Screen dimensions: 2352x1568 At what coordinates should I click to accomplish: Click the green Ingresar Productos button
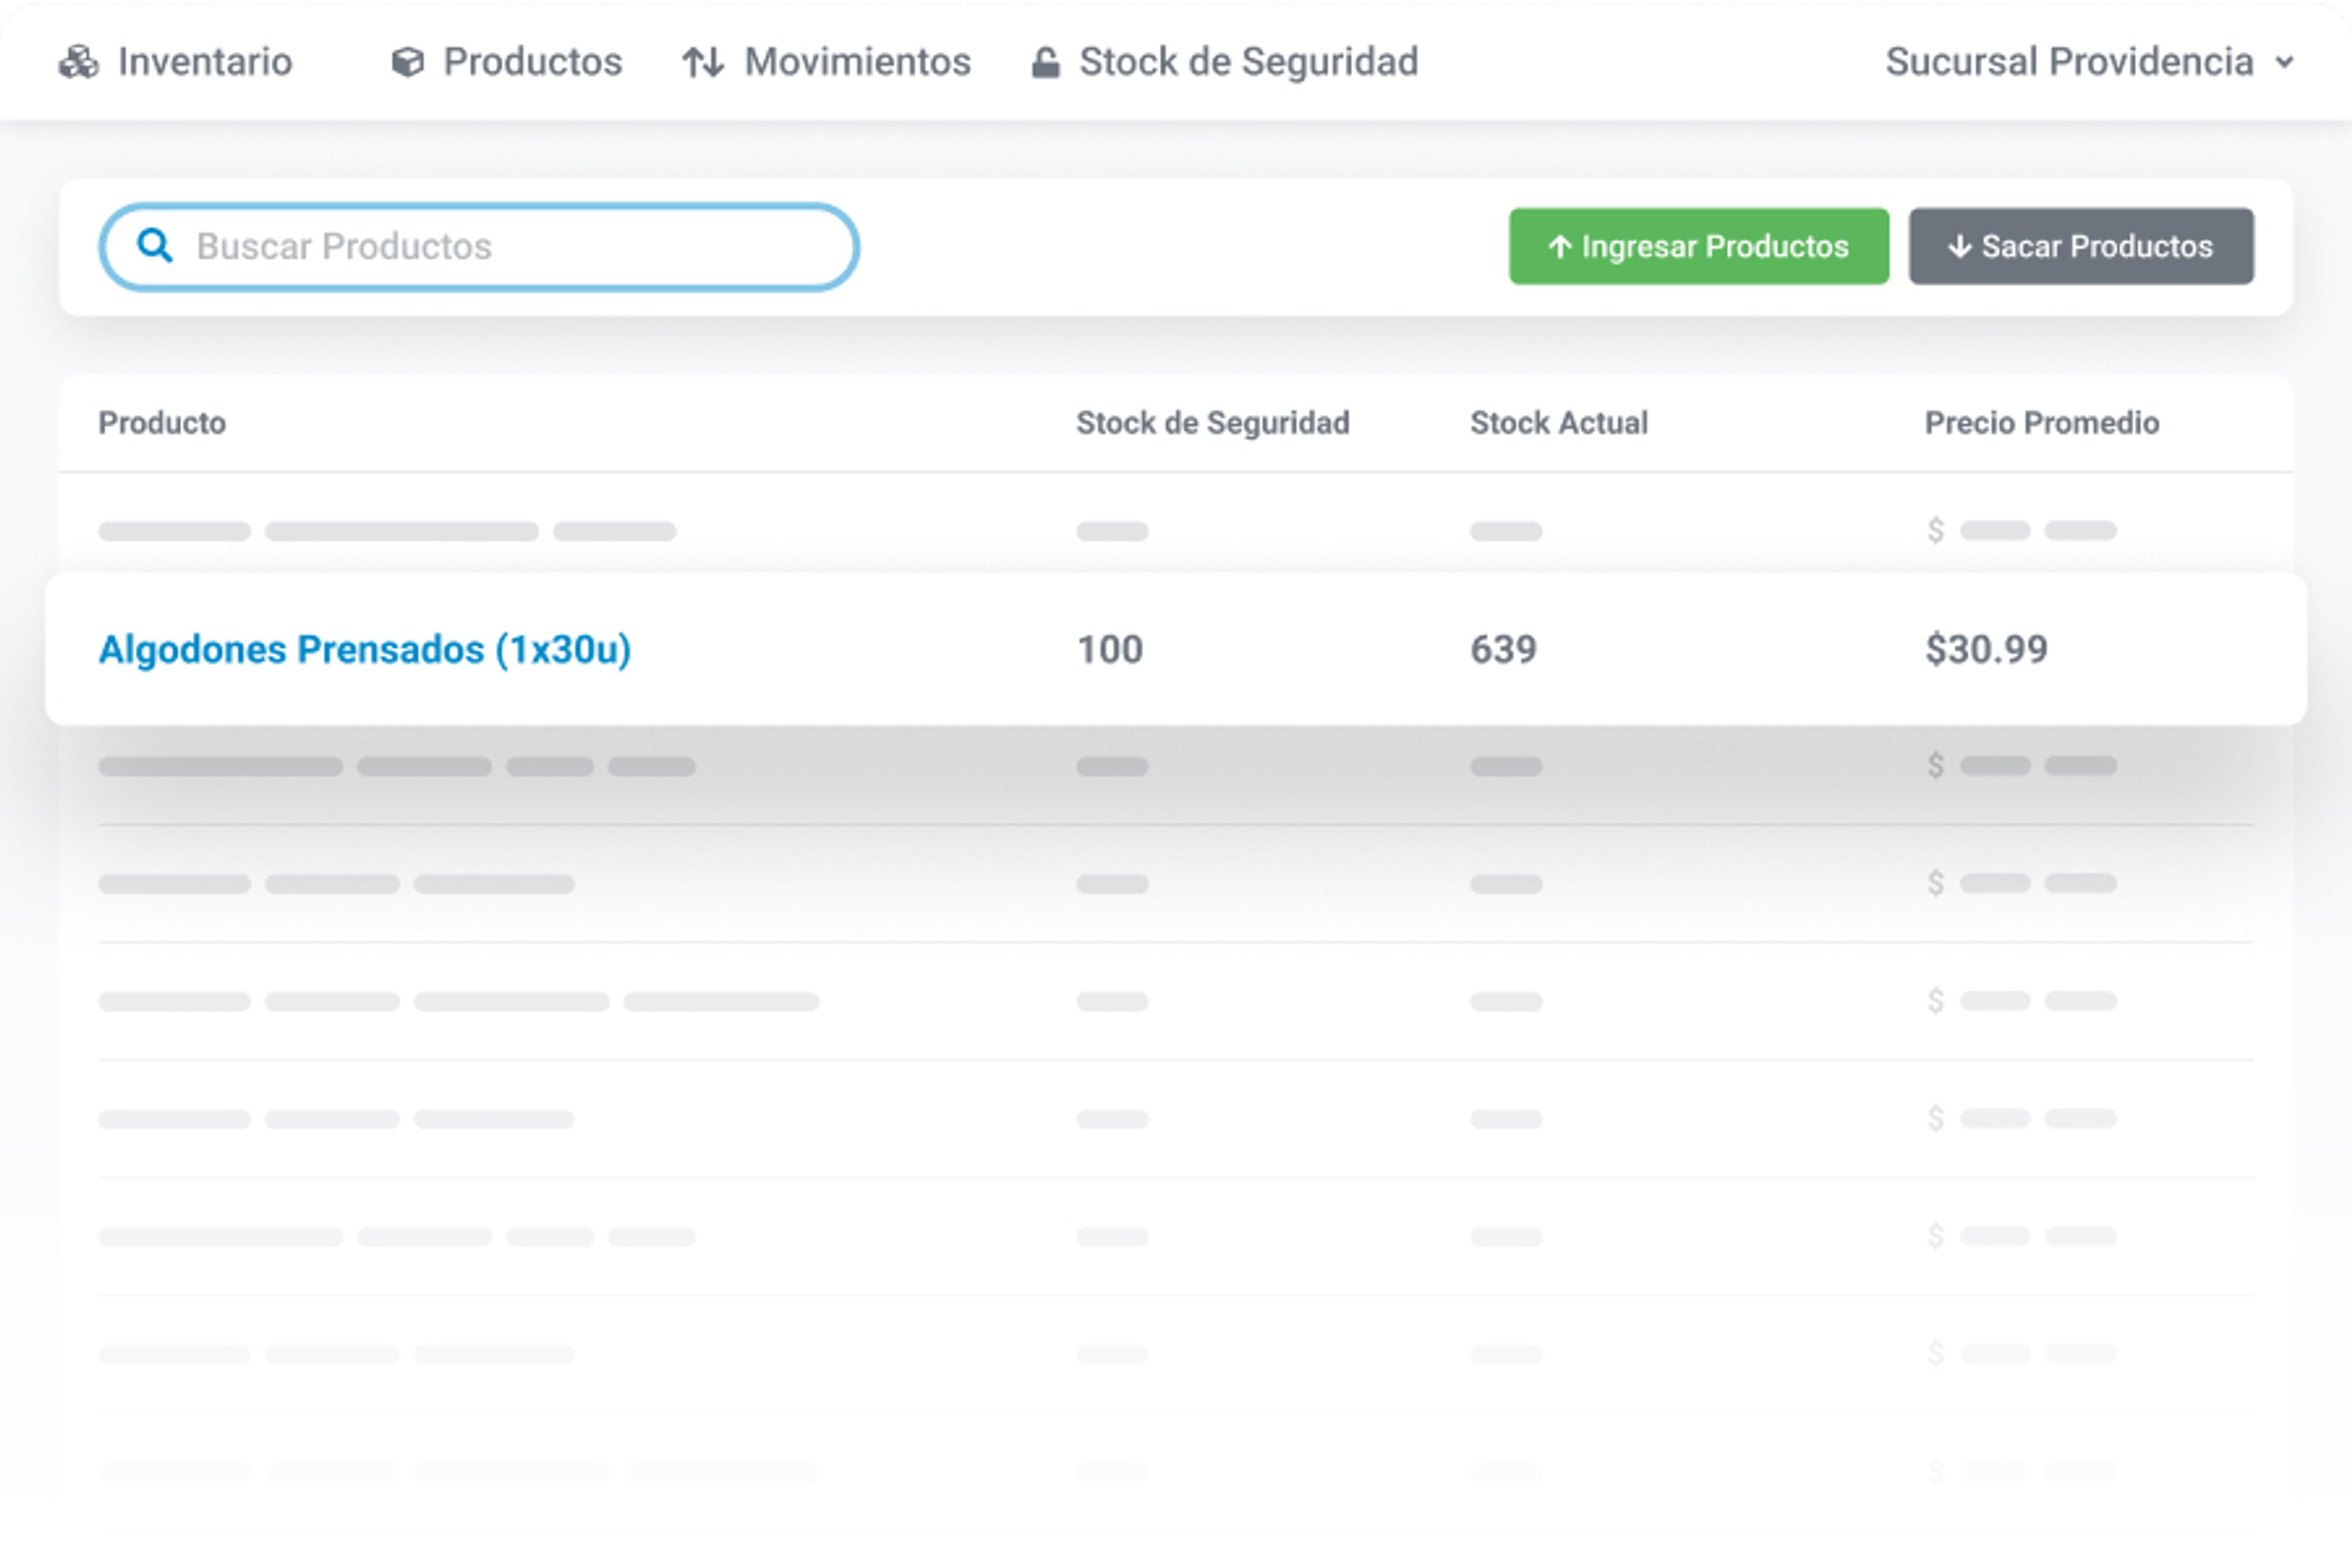[x=1699, y=246]
